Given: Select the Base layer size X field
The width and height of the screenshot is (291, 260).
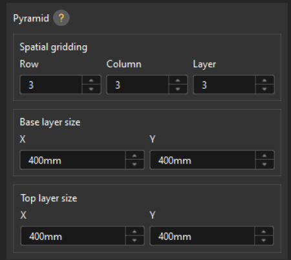Looking at the screenshot, I should [72, 160].
